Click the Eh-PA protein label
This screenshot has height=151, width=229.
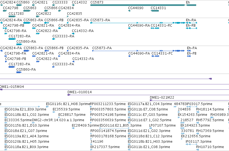coord(192,48)
